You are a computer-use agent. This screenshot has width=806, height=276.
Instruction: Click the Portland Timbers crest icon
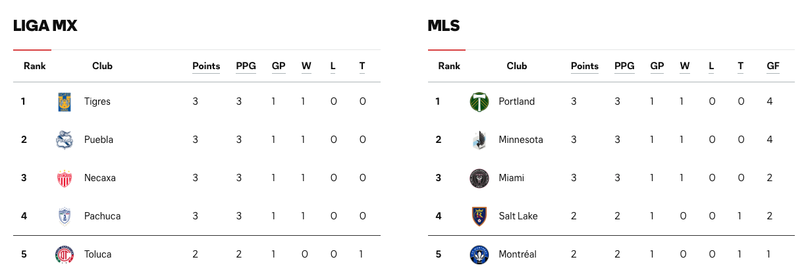coord(479,101)
